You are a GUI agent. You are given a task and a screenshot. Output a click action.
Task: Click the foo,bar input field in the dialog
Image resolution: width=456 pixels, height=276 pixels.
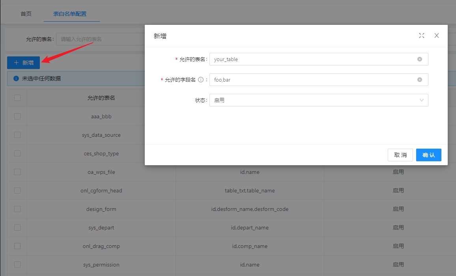click(319, 80)
